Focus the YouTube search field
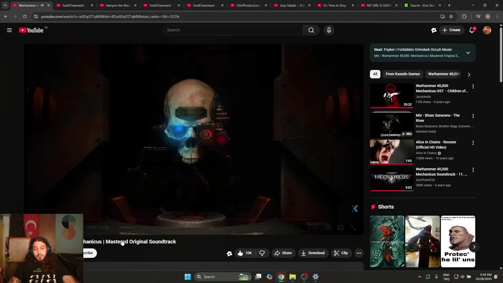Screen dimensions: 503x283 coord(233,30)
